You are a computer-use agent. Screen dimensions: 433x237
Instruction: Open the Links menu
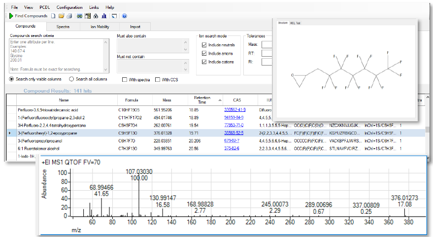click(94, 7)
